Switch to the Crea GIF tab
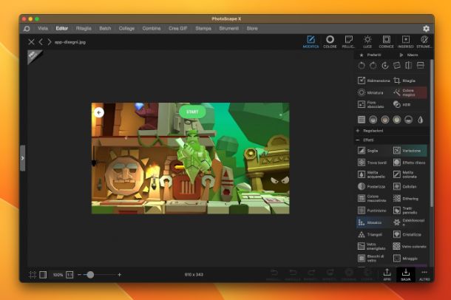The image size is (451, 300). pos(177,28)
